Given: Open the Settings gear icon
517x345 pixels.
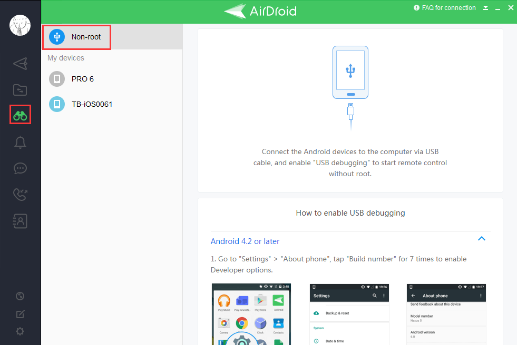Looking at the screenshot, I should (20, 331).
